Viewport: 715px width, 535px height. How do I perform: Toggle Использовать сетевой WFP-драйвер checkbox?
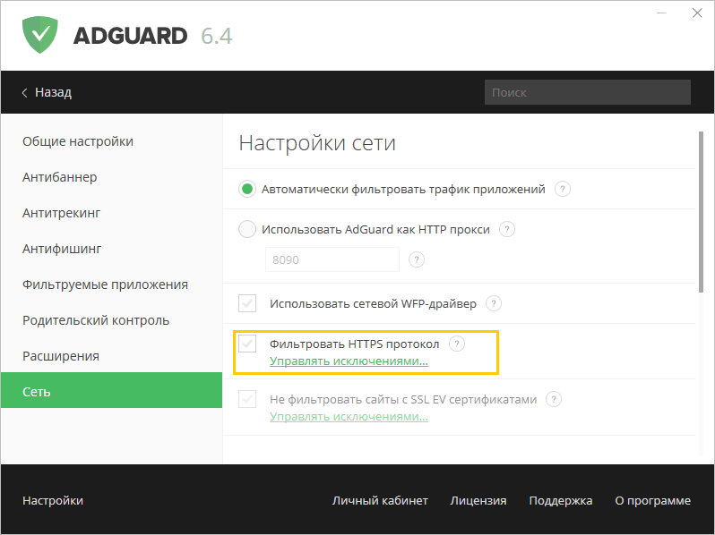pos(247,303)
